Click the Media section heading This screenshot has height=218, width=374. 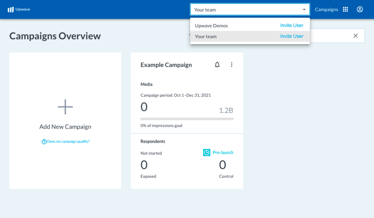tap(146, 84)
